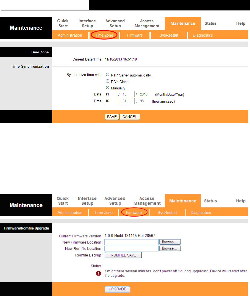This screenshot has height=296, width=250.
Task: Select circled Firmware submenu item
Action: 134,213
